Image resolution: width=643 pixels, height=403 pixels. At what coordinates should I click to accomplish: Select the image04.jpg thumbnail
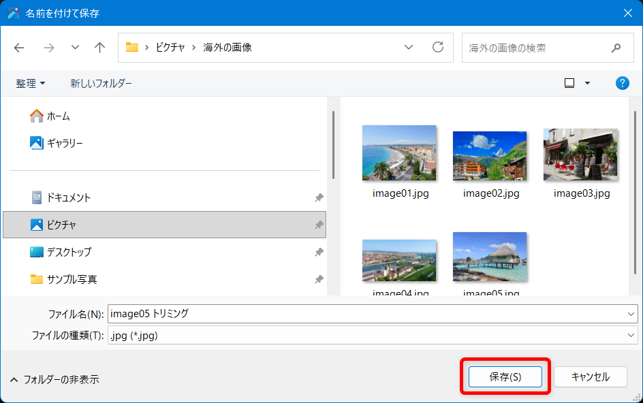click(x=399, y=260)
